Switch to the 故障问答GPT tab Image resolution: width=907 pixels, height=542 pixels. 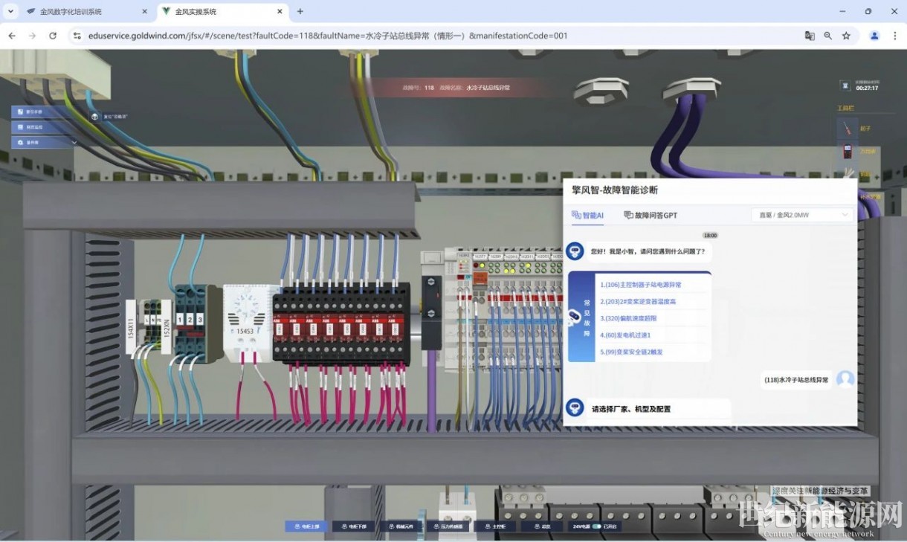click(x=651, y=216)
